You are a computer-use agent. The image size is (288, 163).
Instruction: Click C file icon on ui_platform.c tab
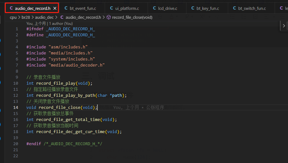coord(111,8)
